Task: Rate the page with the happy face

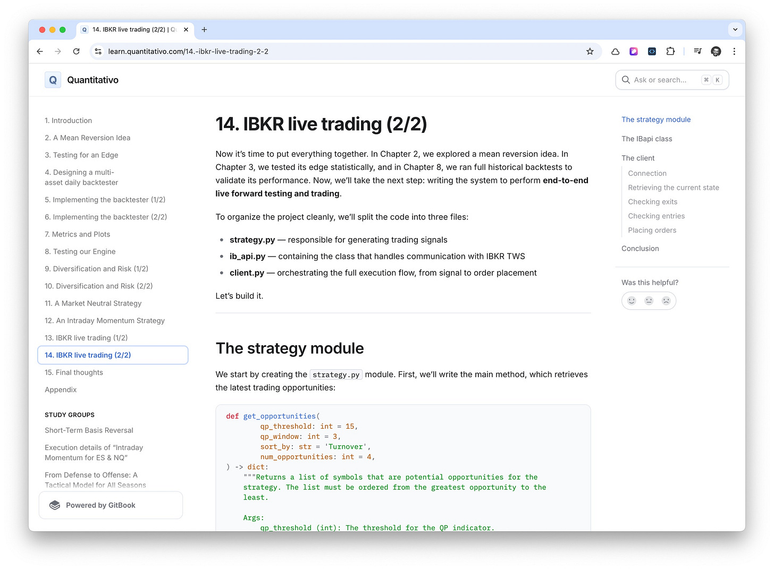Action: click(x=632, y=301)
